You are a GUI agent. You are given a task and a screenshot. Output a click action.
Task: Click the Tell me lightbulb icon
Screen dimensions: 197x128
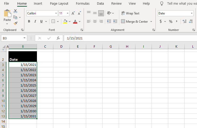pyautogui.click(x=162, y=4)
